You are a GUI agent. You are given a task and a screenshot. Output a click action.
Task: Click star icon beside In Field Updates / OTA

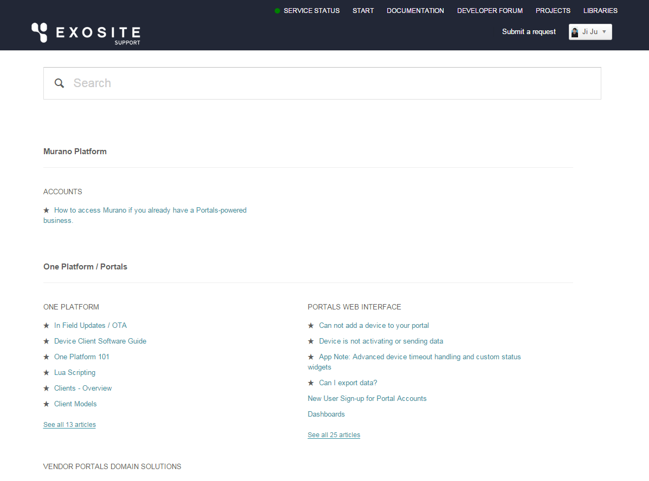(47, 326)
